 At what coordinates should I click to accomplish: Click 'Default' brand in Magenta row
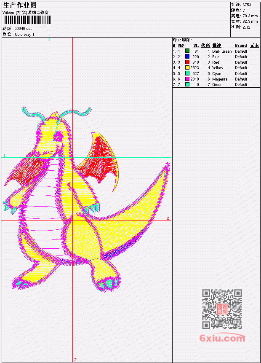241,79
